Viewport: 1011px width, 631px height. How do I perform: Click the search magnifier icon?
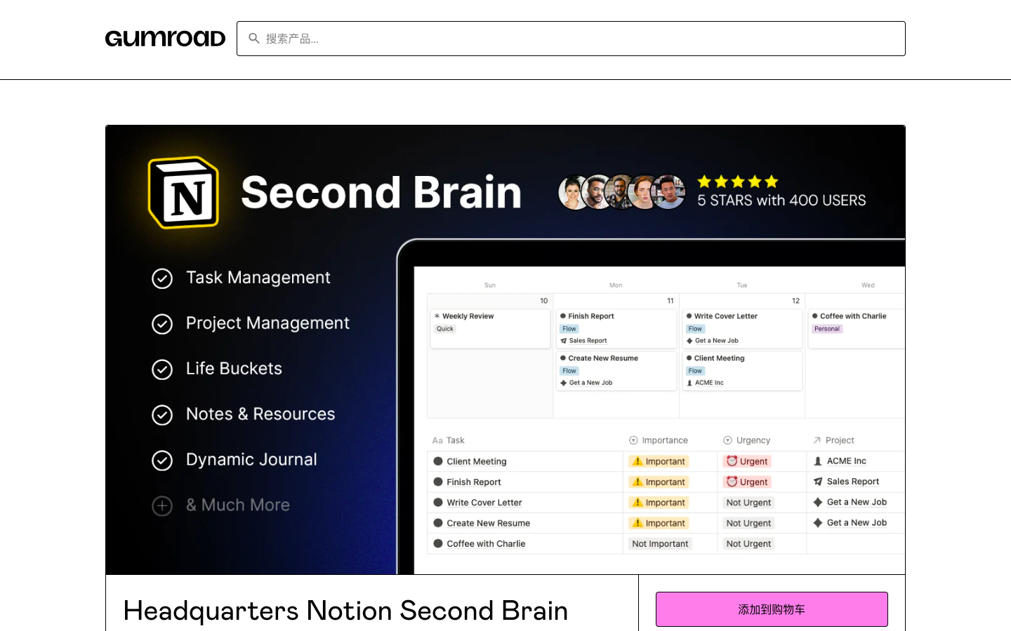coord(254,39)
